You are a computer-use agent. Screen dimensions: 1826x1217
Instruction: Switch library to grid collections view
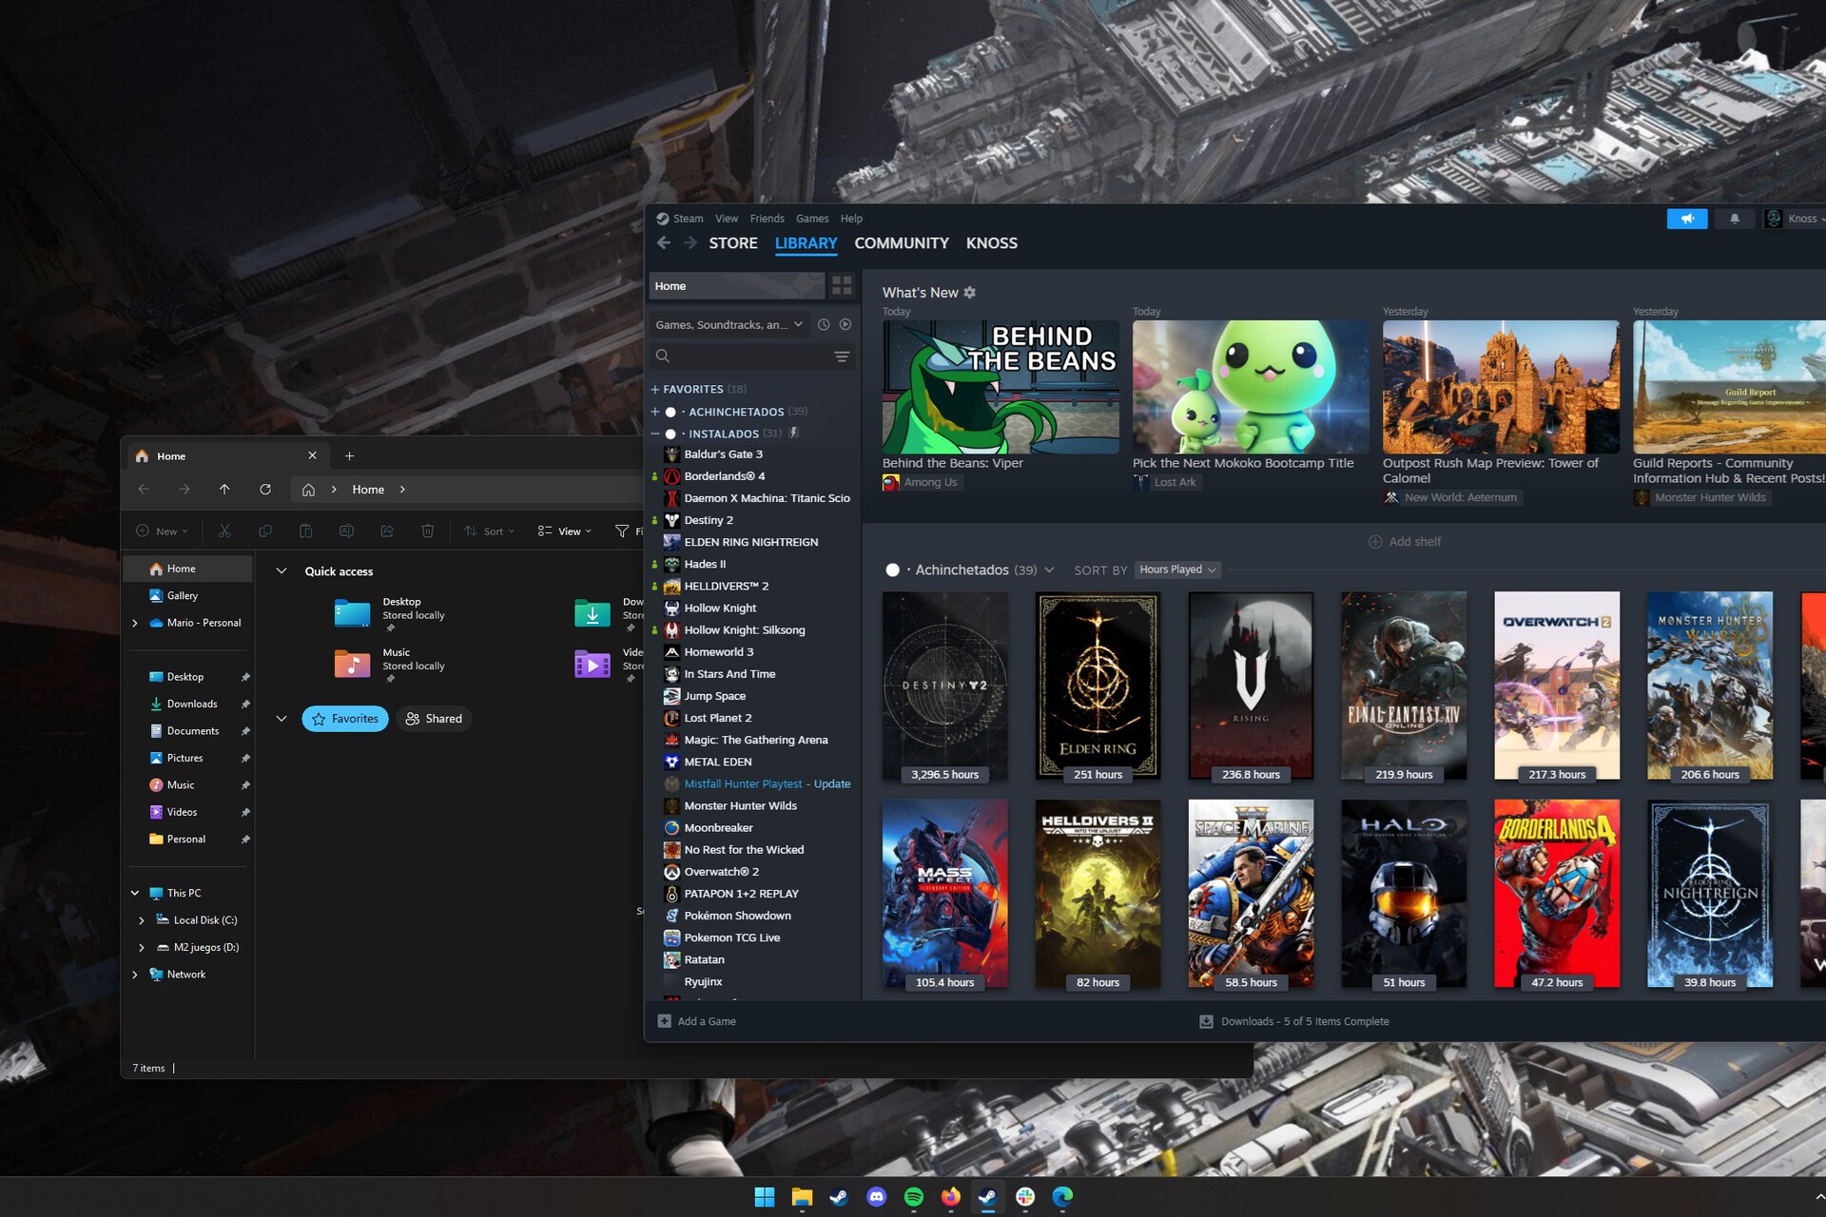coord(842,285)
